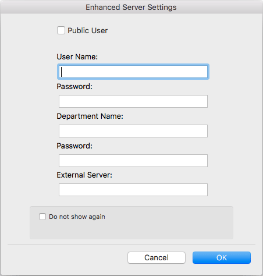The image size is (263, 276).
Task: Click the External Server input field
Action: click(133, 190)
